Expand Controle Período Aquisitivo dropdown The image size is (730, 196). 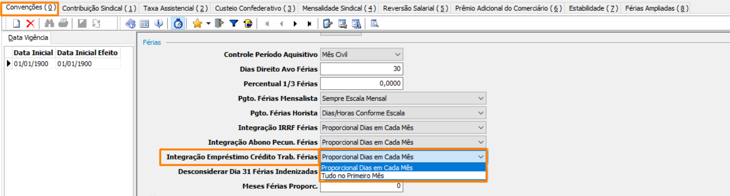coord(397,54)
